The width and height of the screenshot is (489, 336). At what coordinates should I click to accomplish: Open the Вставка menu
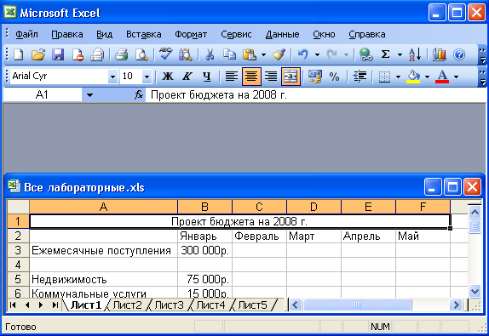[144, 34]
